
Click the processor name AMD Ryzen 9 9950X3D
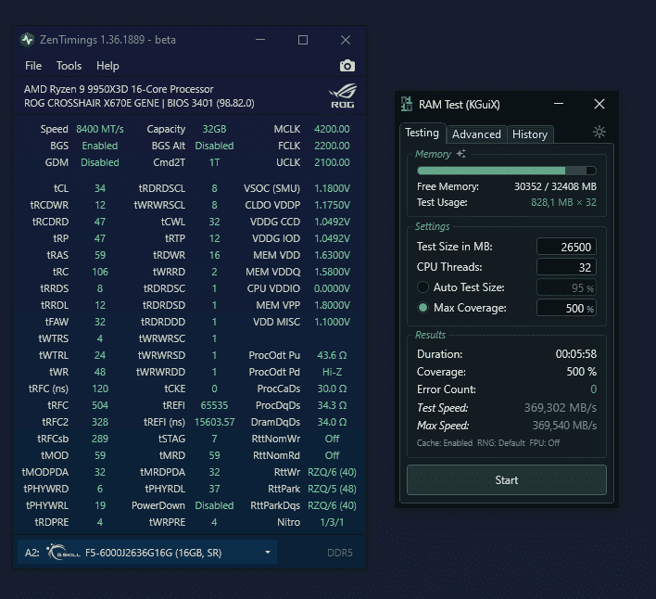click(119, 89)
